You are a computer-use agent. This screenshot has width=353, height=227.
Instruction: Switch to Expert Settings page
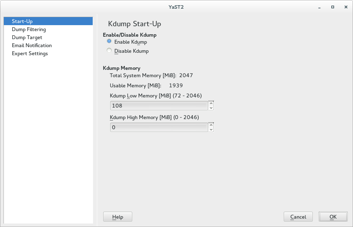coord(30,53)
